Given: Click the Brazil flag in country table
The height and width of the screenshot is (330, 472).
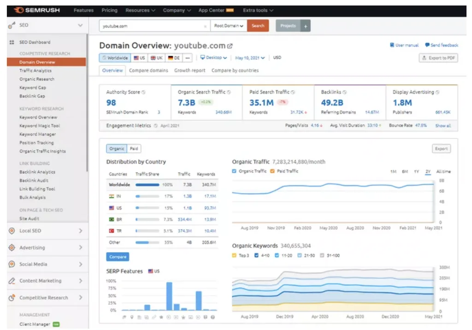Looking at the screenshot, I should [x=112, y=219].
